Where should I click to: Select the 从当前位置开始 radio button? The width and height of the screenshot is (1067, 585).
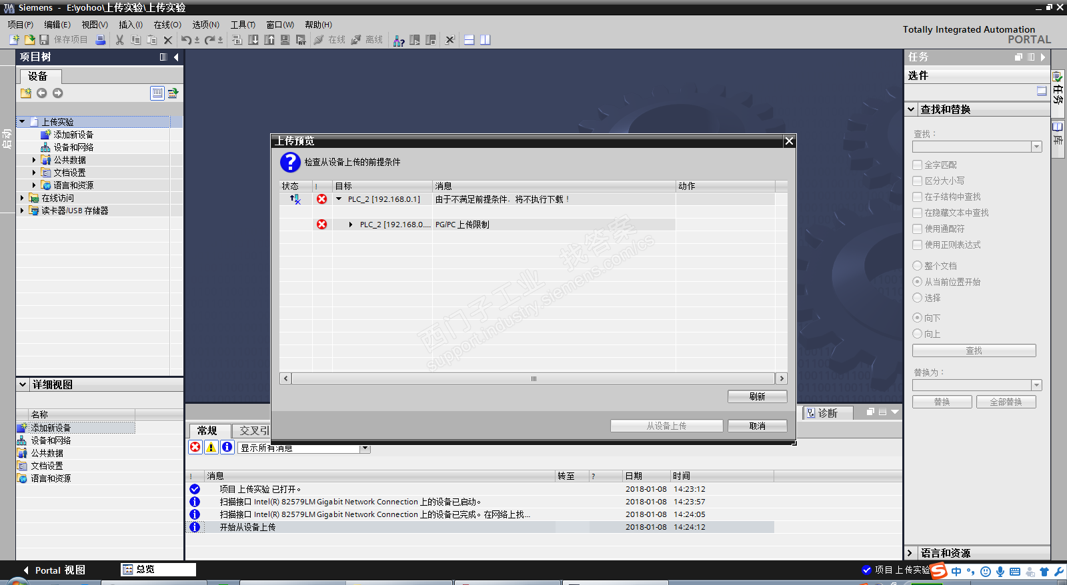(918, 282)
